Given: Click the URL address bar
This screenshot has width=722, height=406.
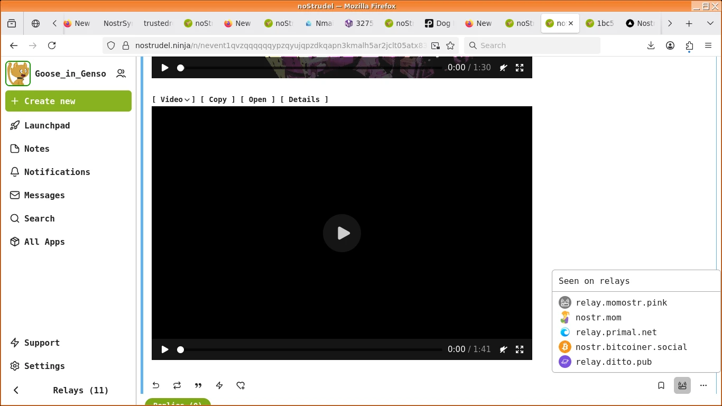Looking at the screenshot, I should click(280, 45).
